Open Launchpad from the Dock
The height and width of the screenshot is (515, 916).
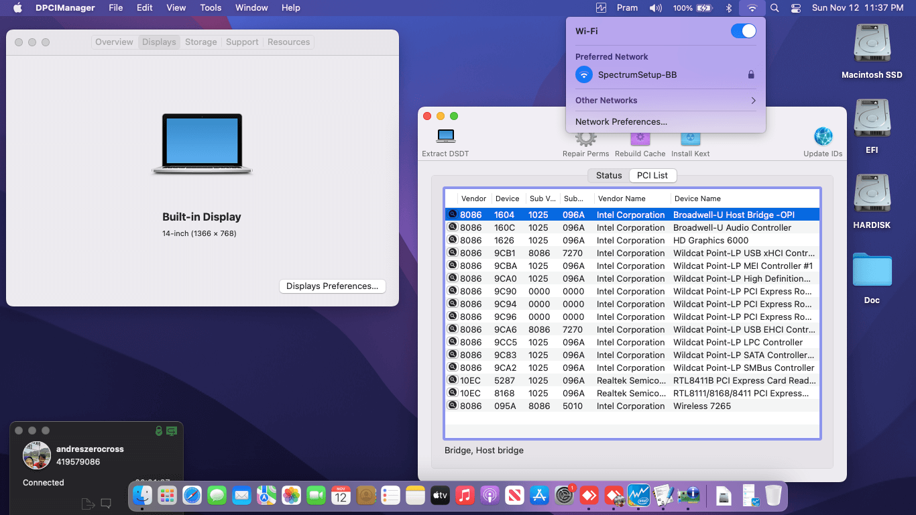pos(167,496)
